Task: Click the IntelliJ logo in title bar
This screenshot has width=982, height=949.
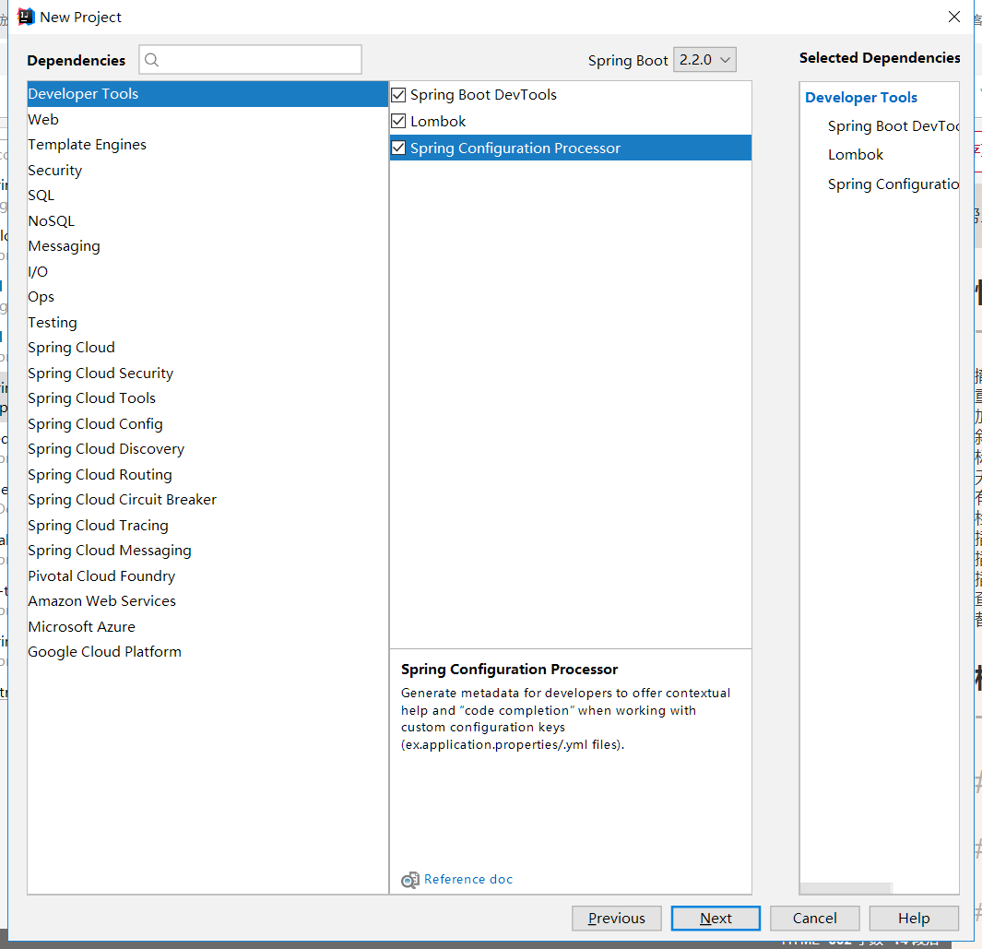Action: click(x=26, y=17)
